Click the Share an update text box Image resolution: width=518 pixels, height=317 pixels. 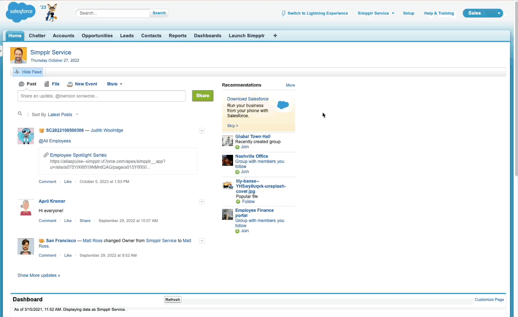pos(102,96)
